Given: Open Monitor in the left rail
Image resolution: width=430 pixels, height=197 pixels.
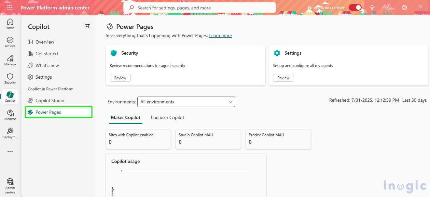Looking at the screenshot, I should 10,115.
